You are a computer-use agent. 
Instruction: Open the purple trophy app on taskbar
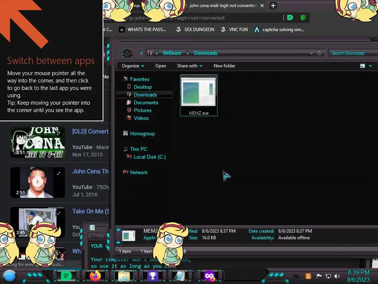[x=152, y=276]
